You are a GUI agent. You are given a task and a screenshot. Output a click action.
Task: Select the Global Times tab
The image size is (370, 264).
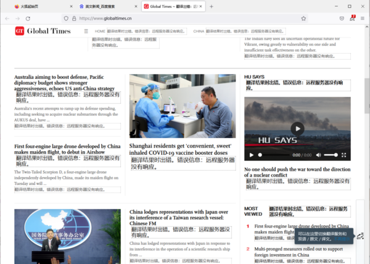173,6
